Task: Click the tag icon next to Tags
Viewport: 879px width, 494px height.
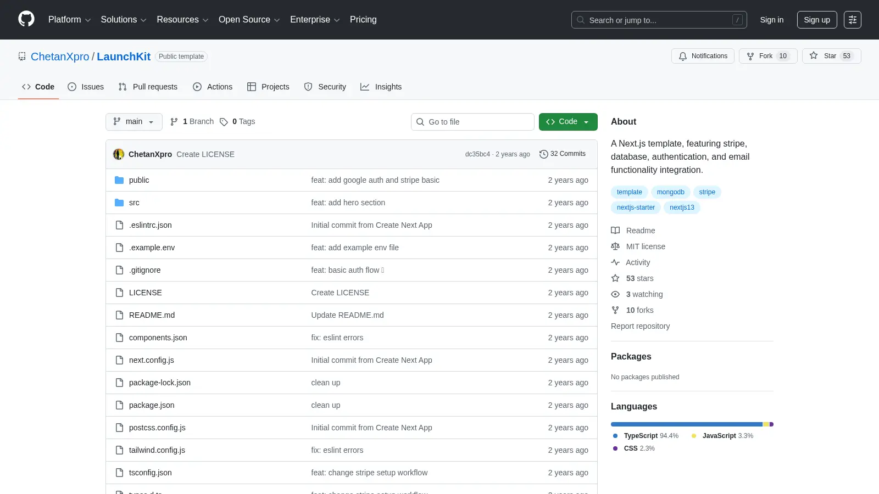Action: coord(224,122)
